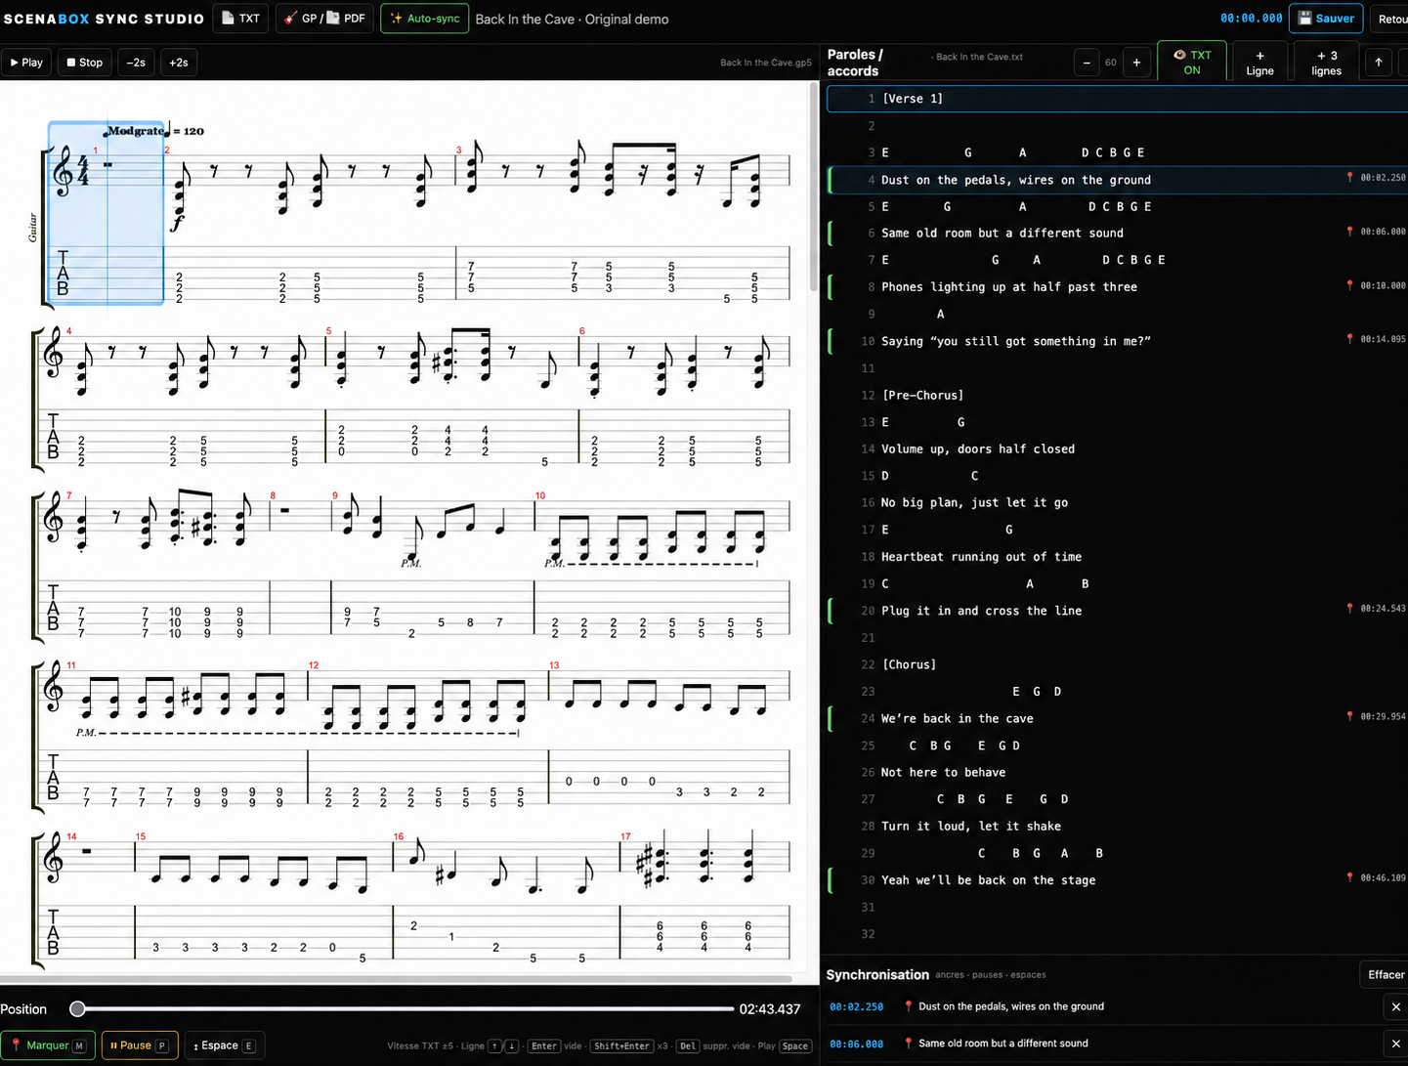Click the 00:00.000 timecode display
The width and height of the screenshot is (1408, 1066).
point(1251,19)
